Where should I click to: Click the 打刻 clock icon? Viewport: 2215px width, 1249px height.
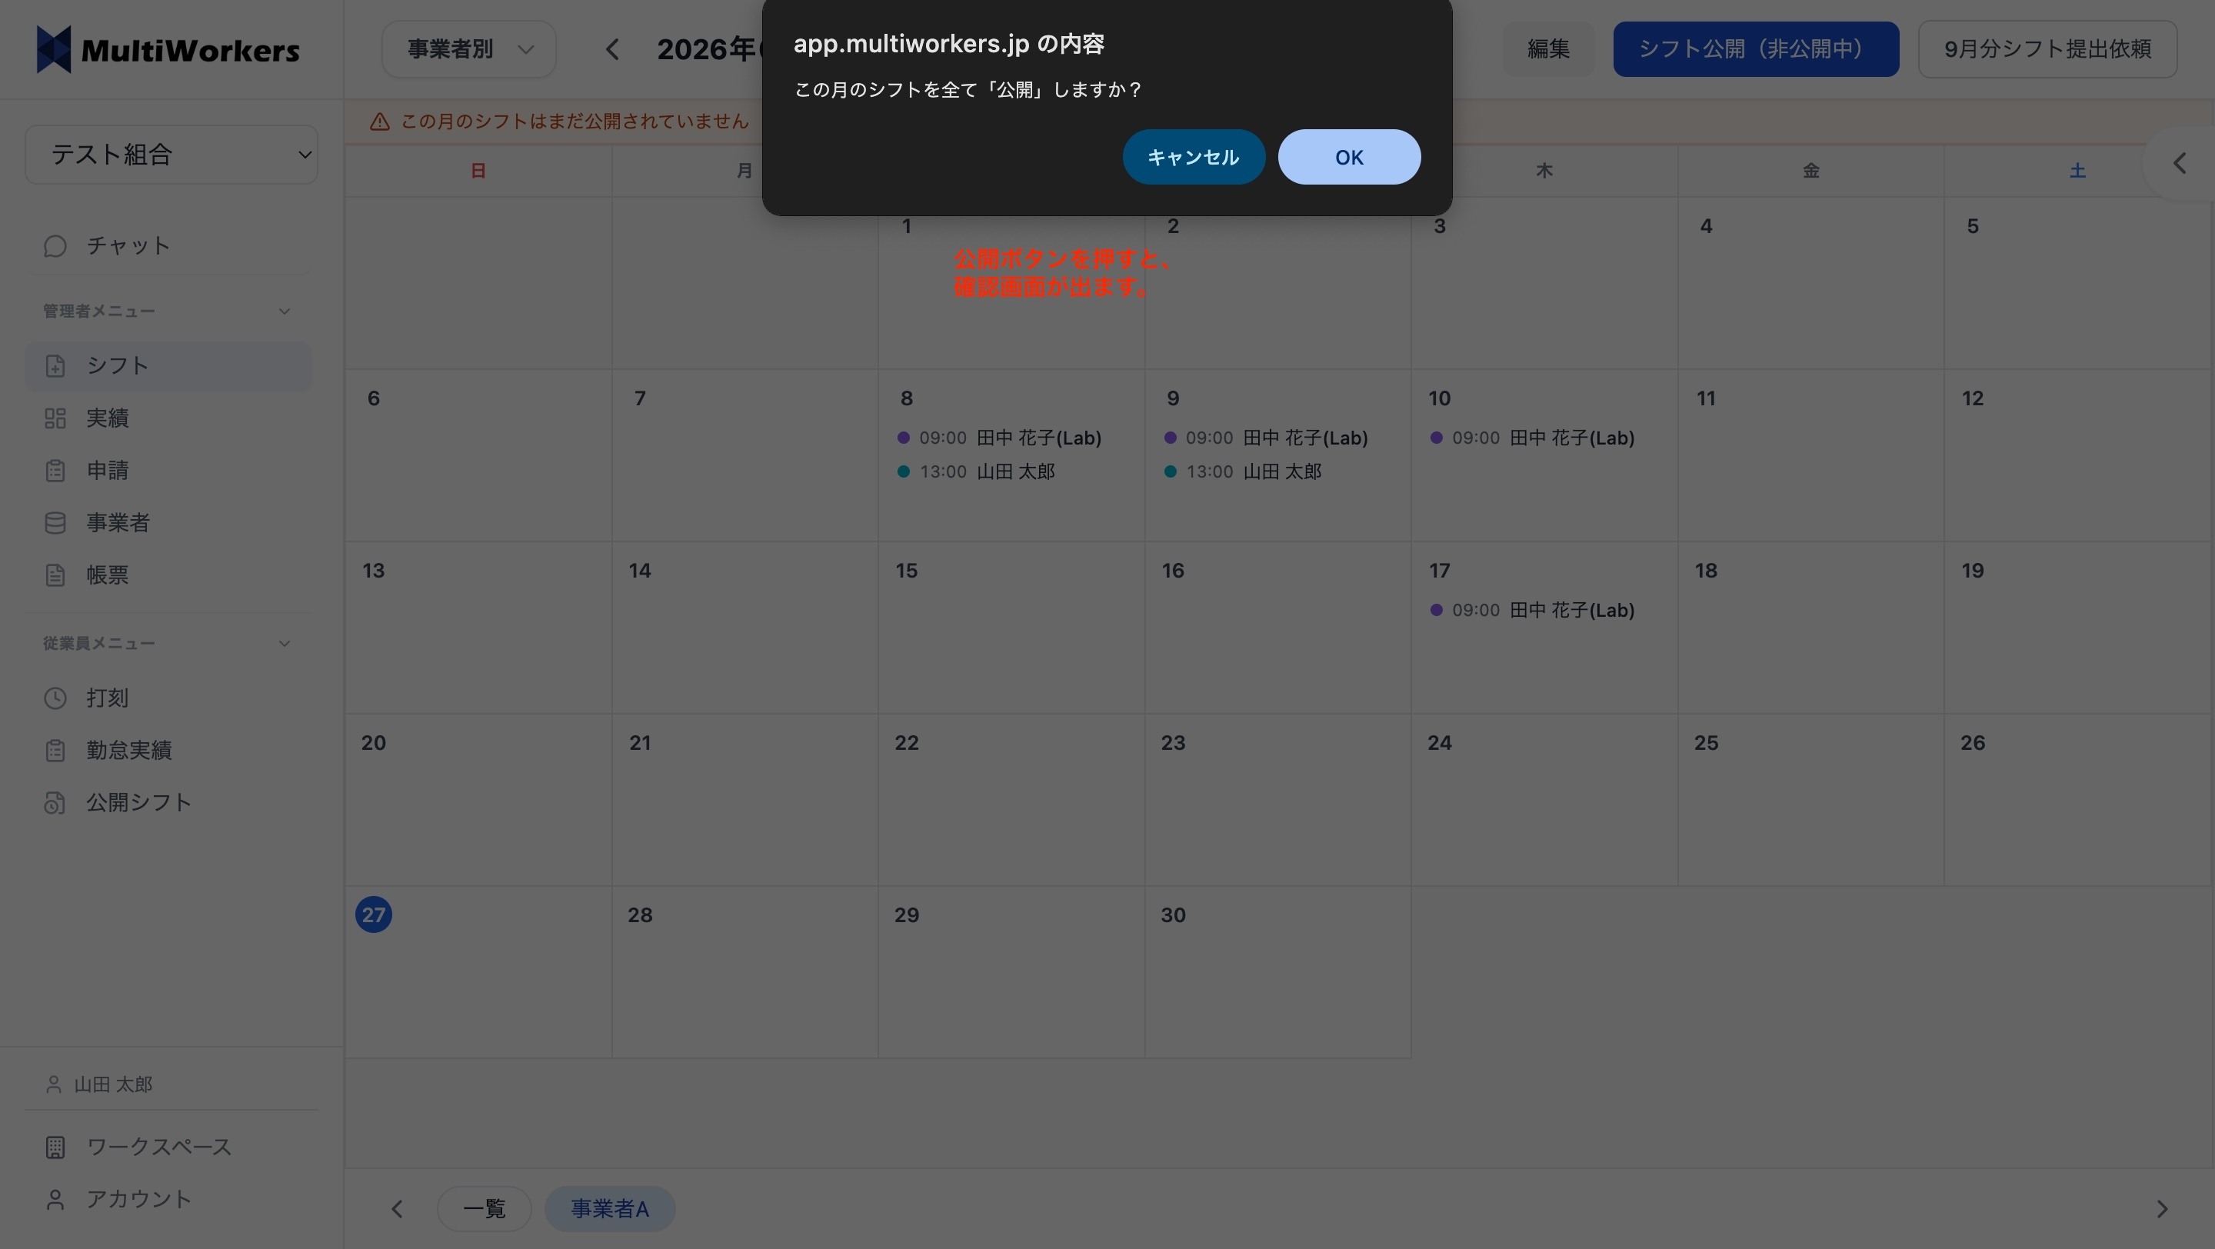(x=55, y=698)
